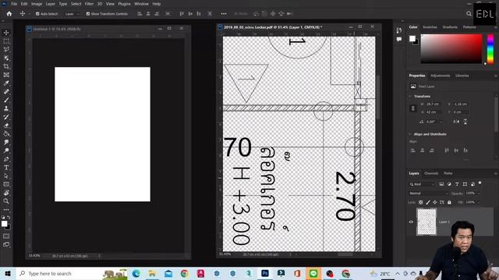Open the layer filter Kind dropdown

[422, 184]
